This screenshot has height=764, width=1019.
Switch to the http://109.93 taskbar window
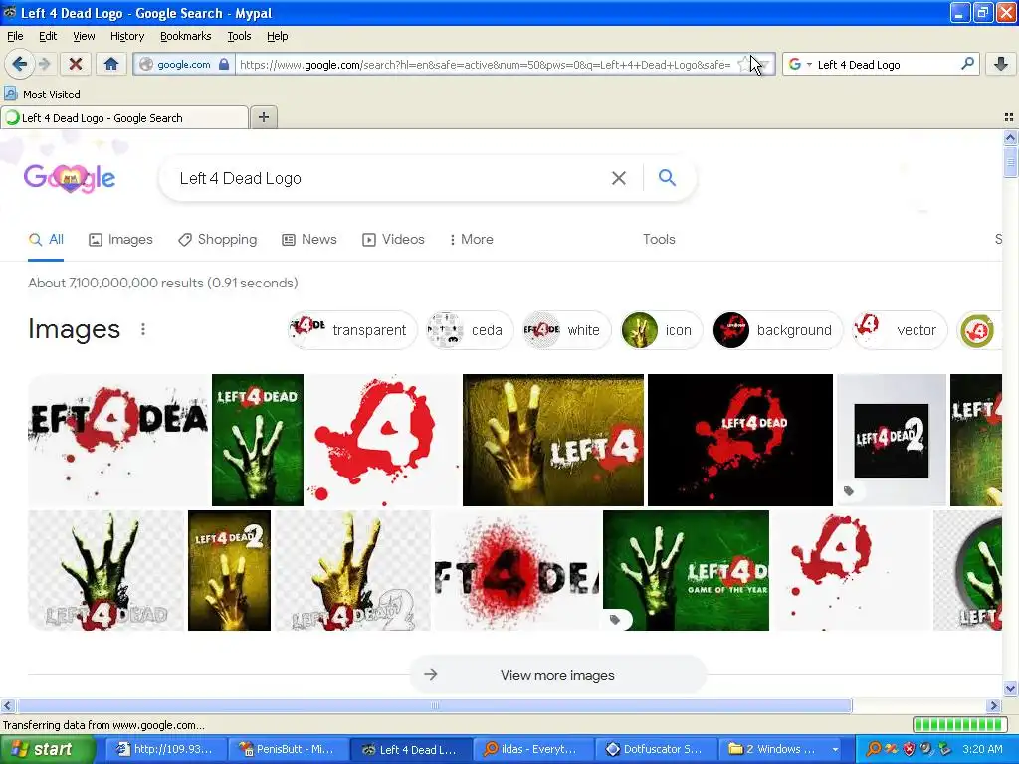164,750
